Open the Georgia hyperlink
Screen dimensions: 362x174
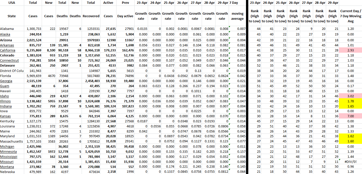tap(6, 81)
